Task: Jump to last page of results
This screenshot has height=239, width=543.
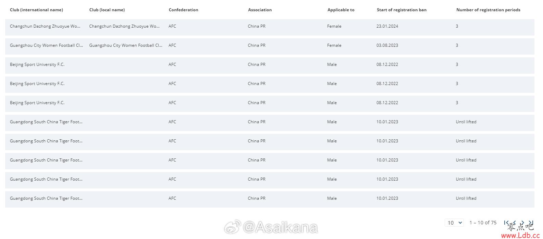Action: pos(531,223)
